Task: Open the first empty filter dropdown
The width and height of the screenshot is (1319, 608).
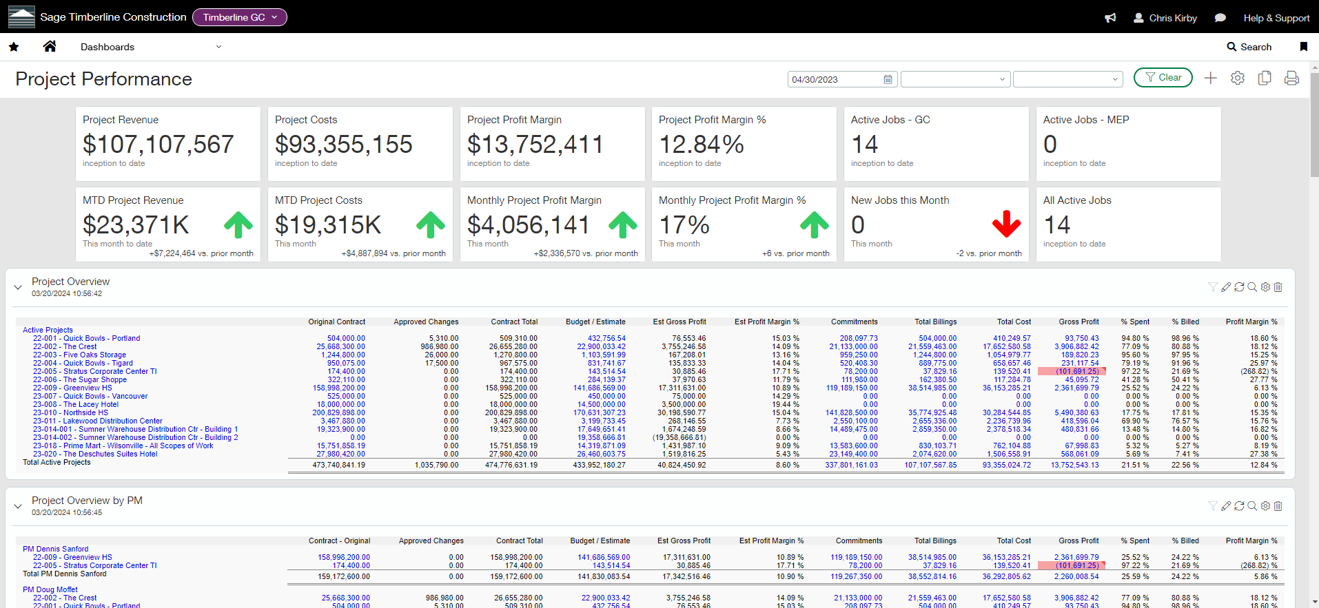Action: pos(955,79)
